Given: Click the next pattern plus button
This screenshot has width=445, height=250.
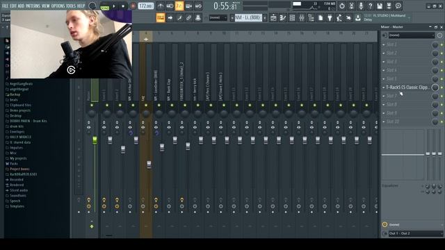Looking at the screenshot, I should (265, 17).
